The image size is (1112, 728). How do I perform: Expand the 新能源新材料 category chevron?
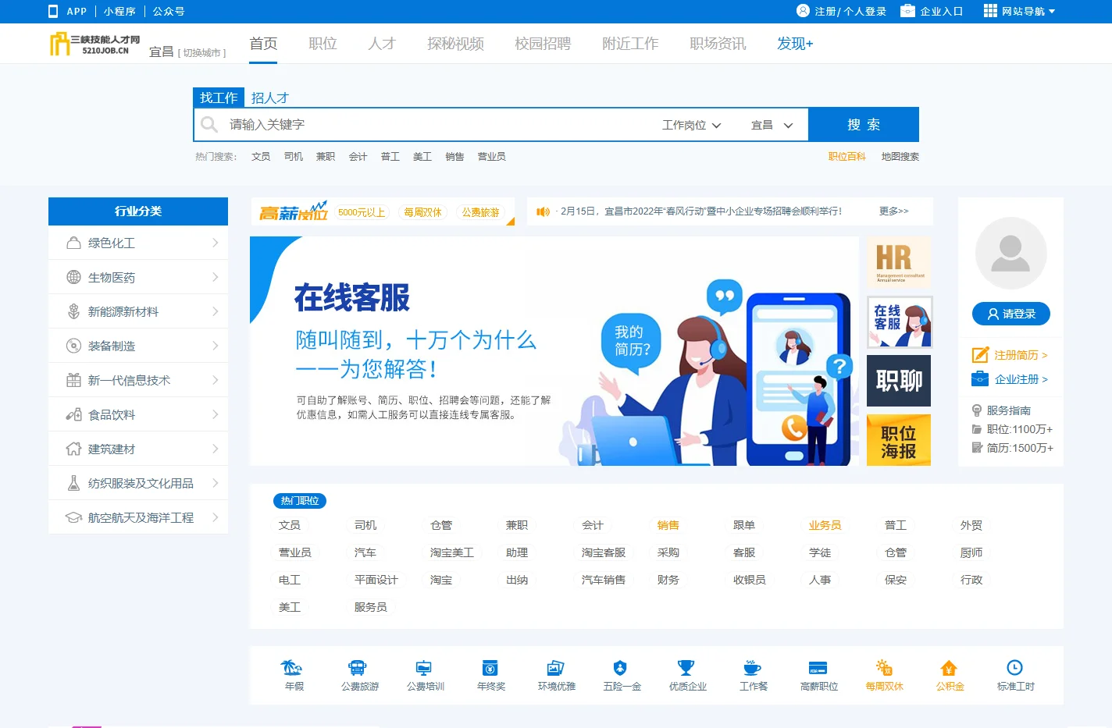216,311
